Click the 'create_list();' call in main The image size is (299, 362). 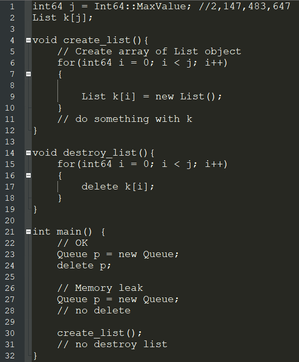coord(99,333)
